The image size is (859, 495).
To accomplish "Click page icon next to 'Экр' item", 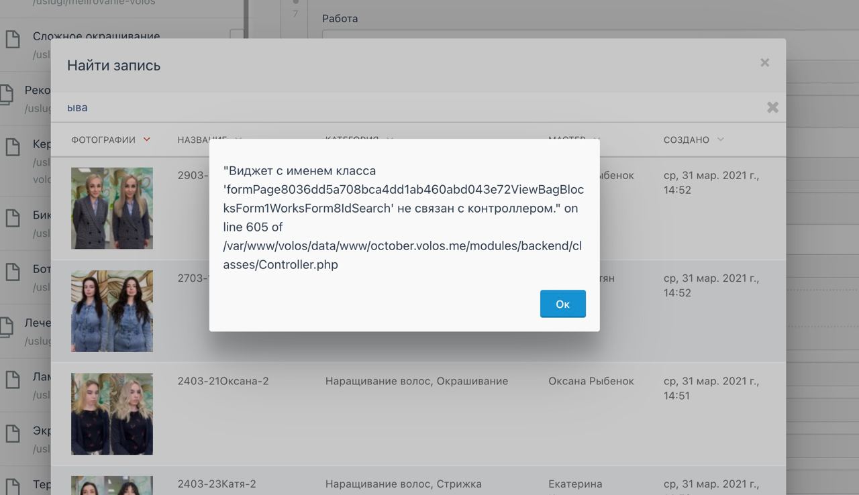I will [x=13, y=434].
